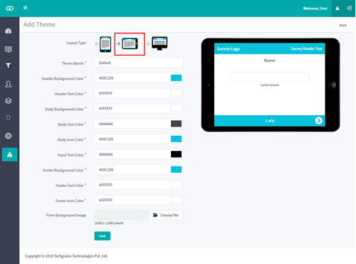Viewport: 356px width, 264px height.
Task: Click the Theme Name input field
Action: (x=139, y=63)
